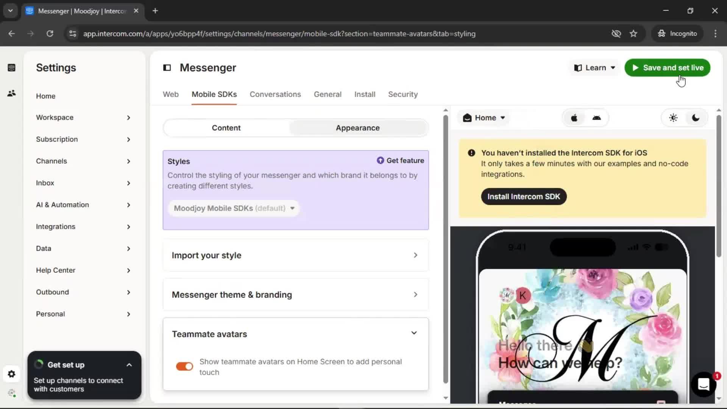Click the settings panel vertical scrollbar
Viewport: 727px width, 409px height.
[446, 249]
